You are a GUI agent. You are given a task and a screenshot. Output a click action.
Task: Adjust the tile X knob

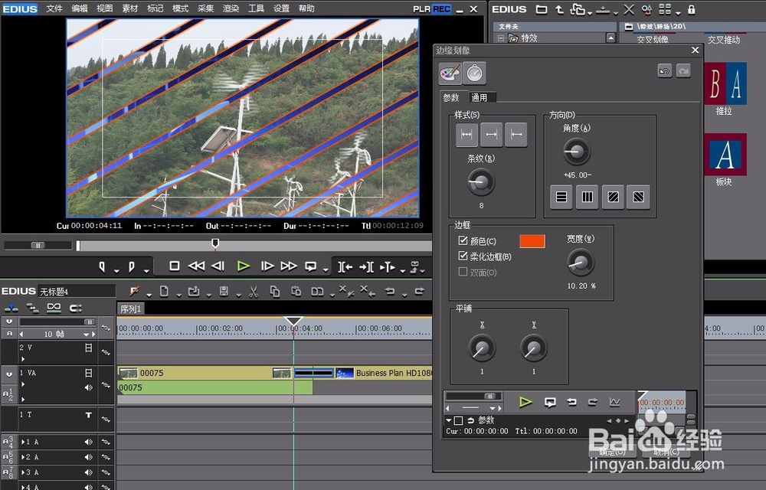point(482,348)
